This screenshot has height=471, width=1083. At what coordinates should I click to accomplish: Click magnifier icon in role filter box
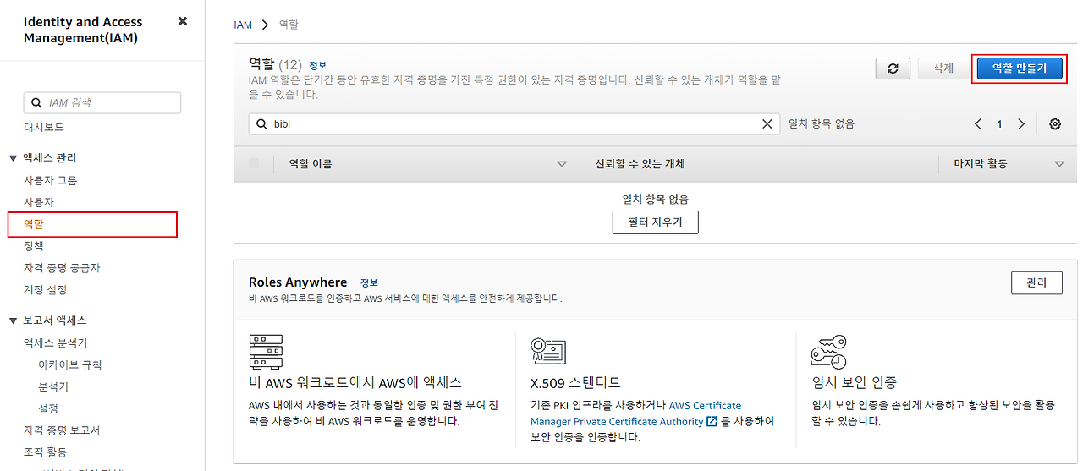click(x=261, y=123)
